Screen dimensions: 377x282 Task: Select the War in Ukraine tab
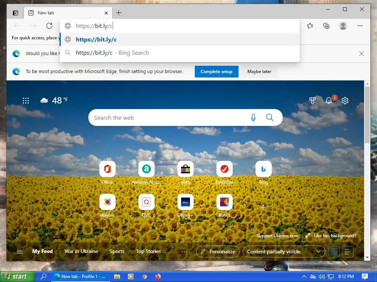81,251
